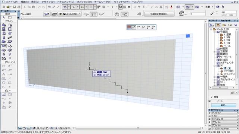Open the ArchiCAD layer dropdown
This screenshot has width=239, height=134.
(x=70, y=14)
